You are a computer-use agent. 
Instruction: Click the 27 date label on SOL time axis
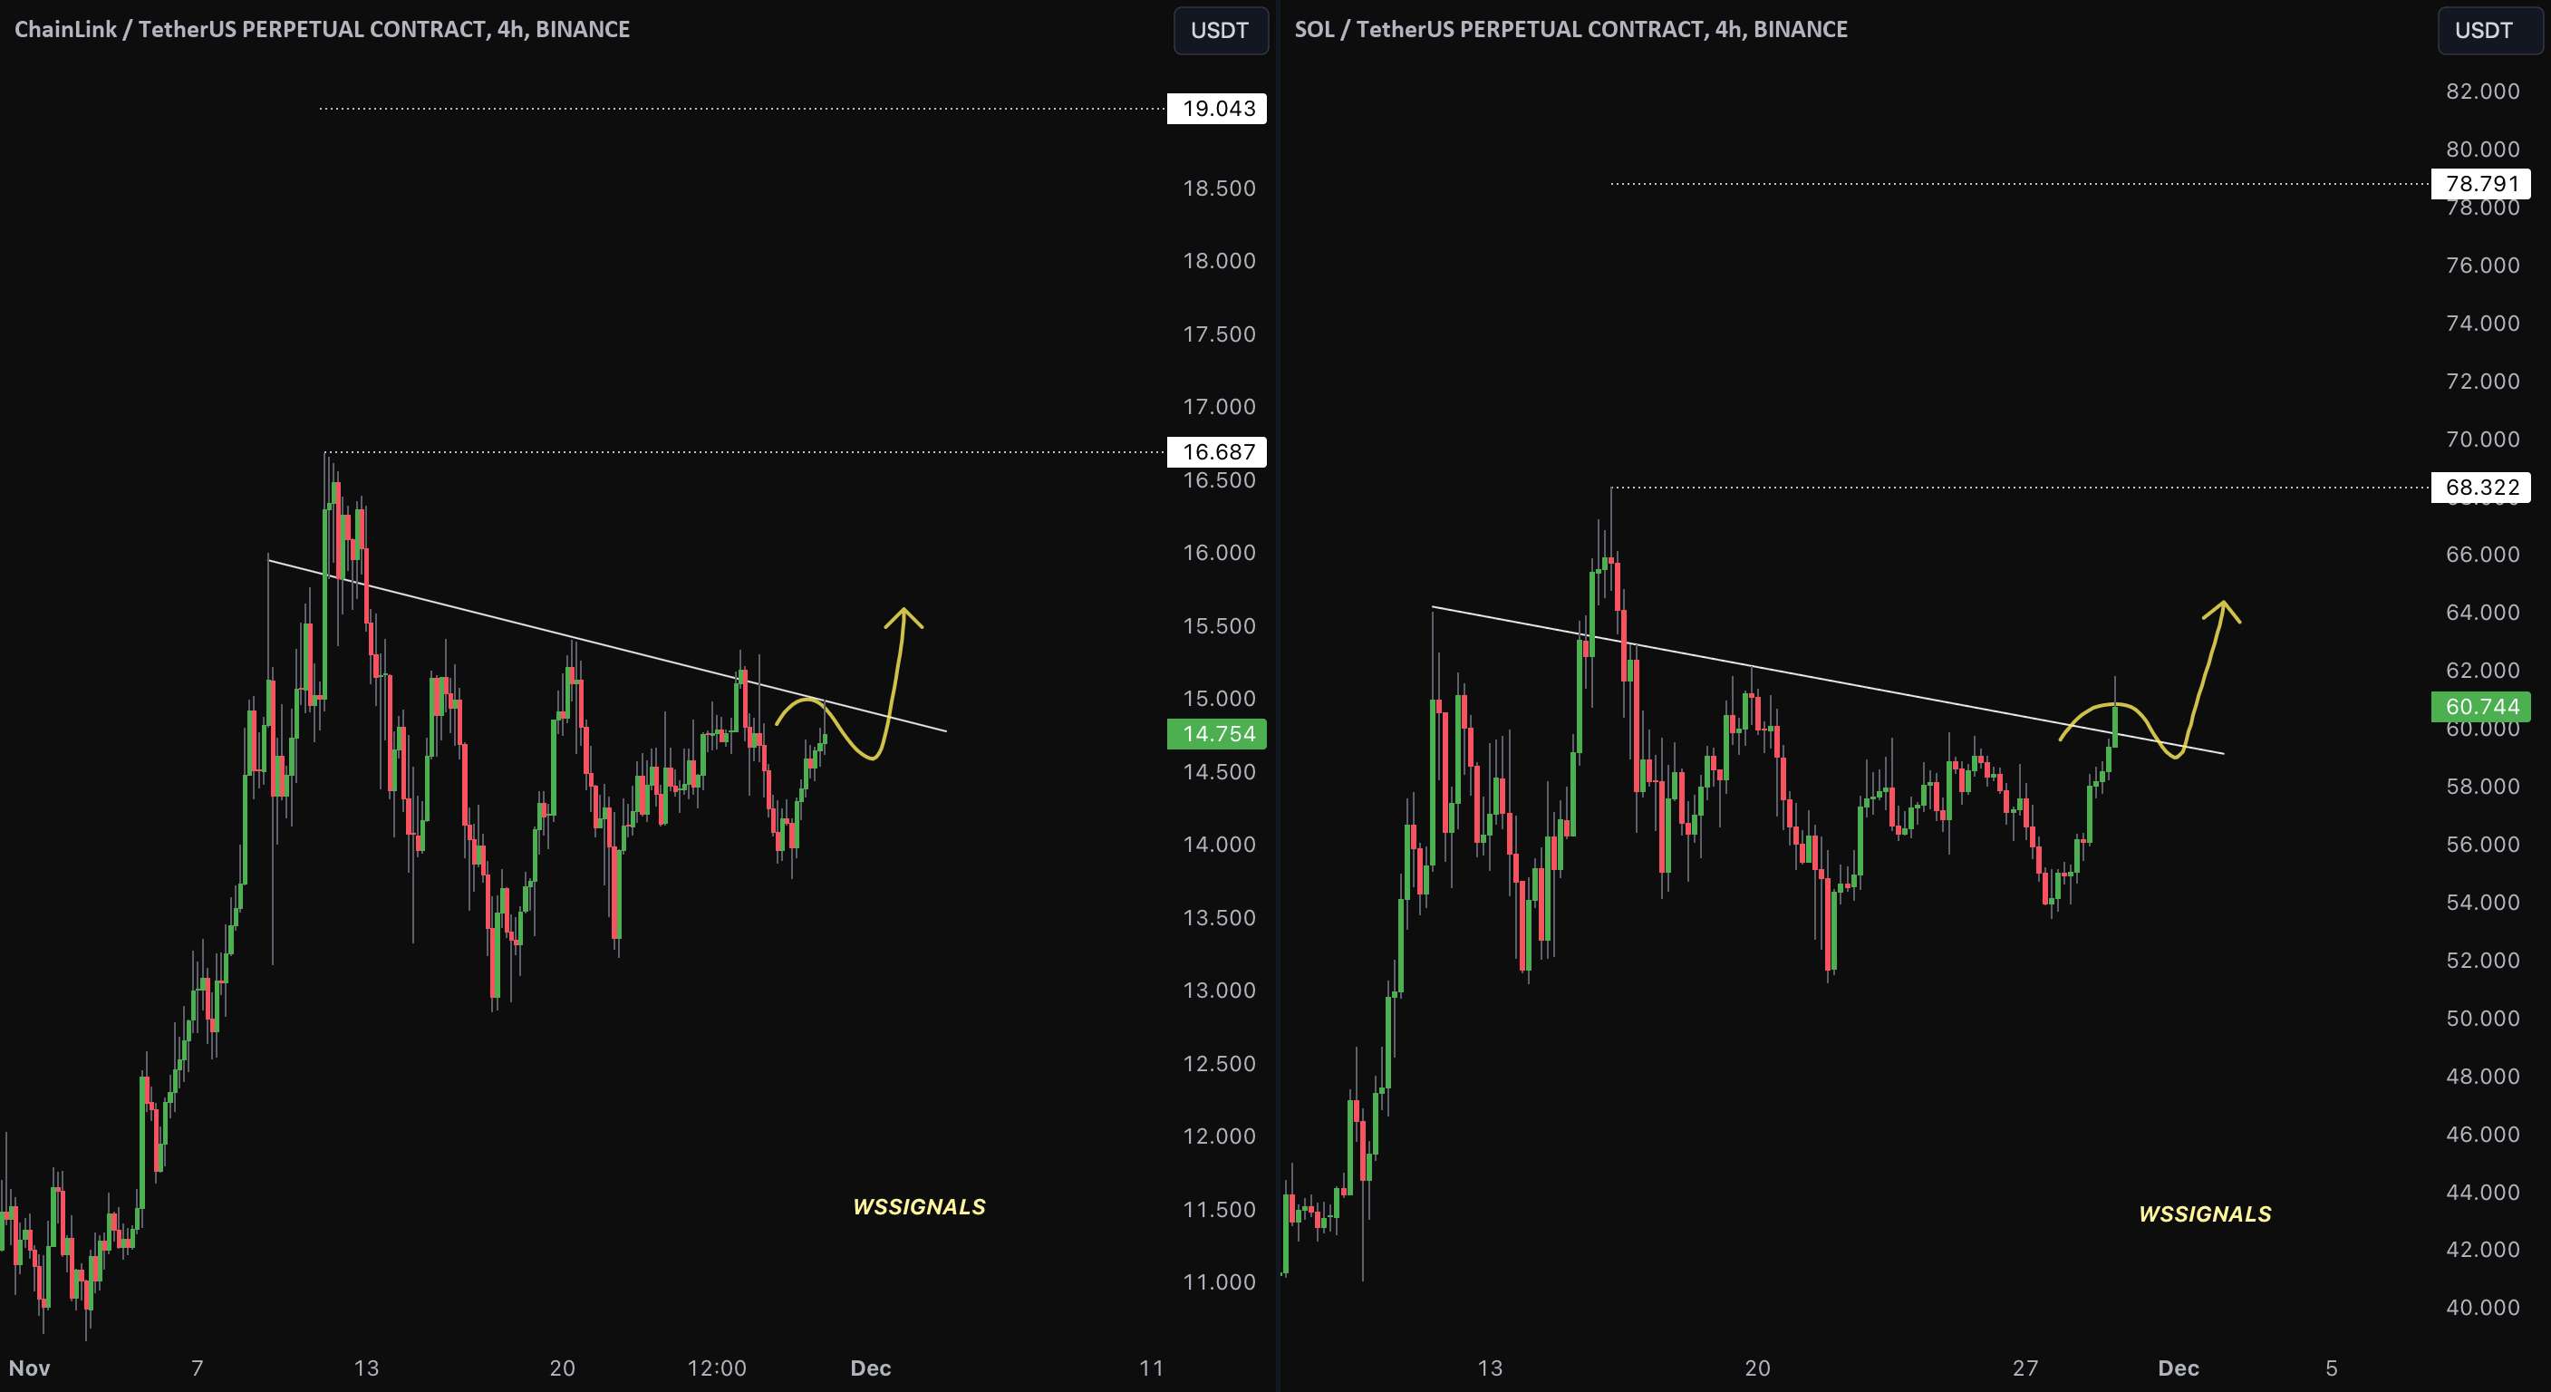coord(2025,1368)
